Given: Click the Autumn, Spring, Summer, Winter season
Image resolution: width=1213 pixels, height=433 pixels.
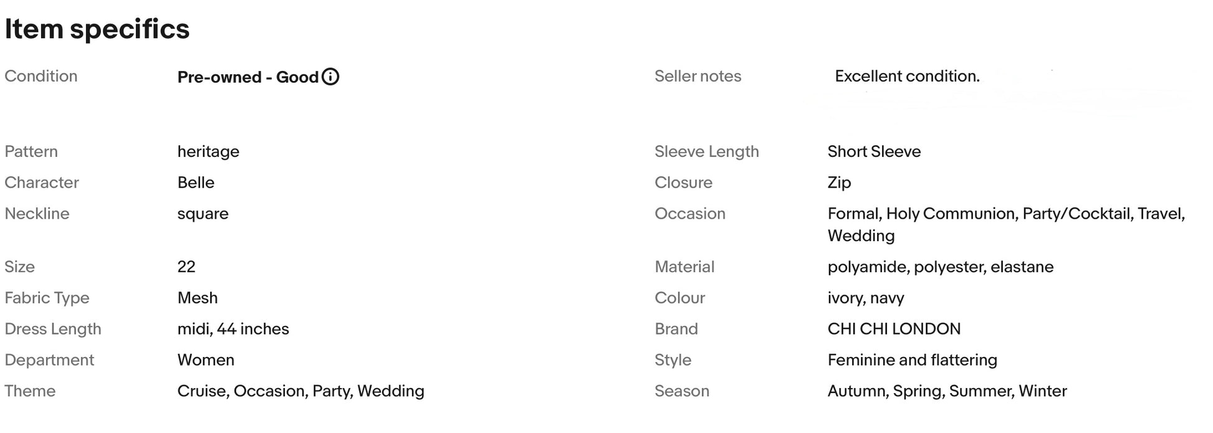Looking at the screenshot, I should point(947,391).
